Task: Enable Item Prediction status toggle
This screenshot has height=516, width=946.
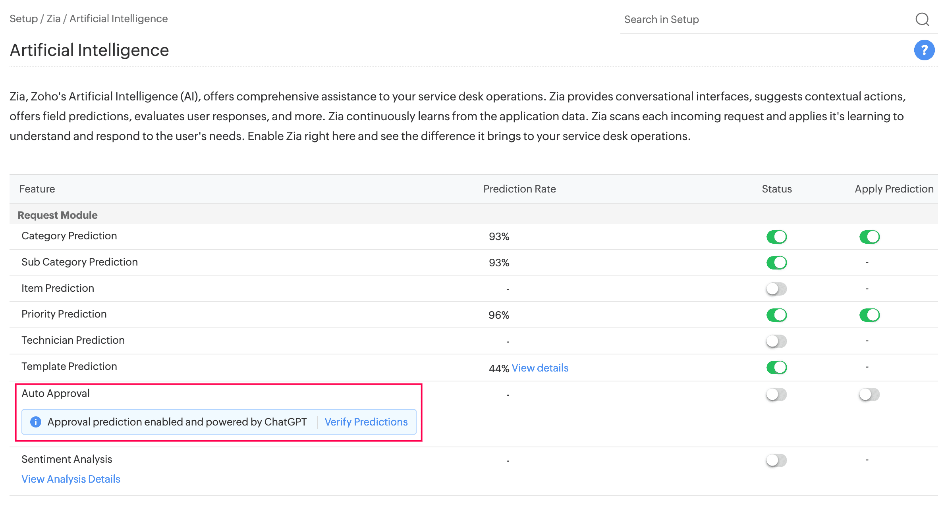Action: click(776, 289)
